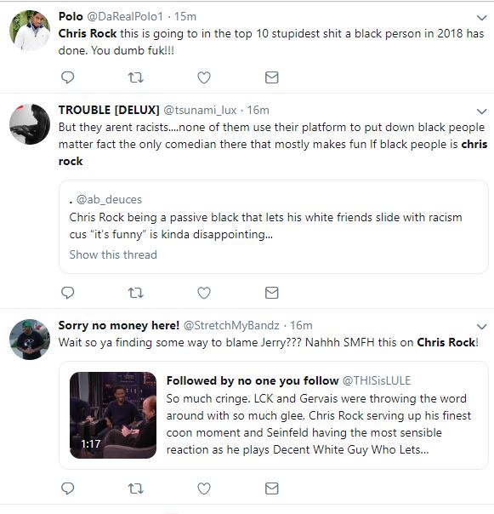
Task: Open the @DaRealPolo1 profile handle
Action: point(125,16)
